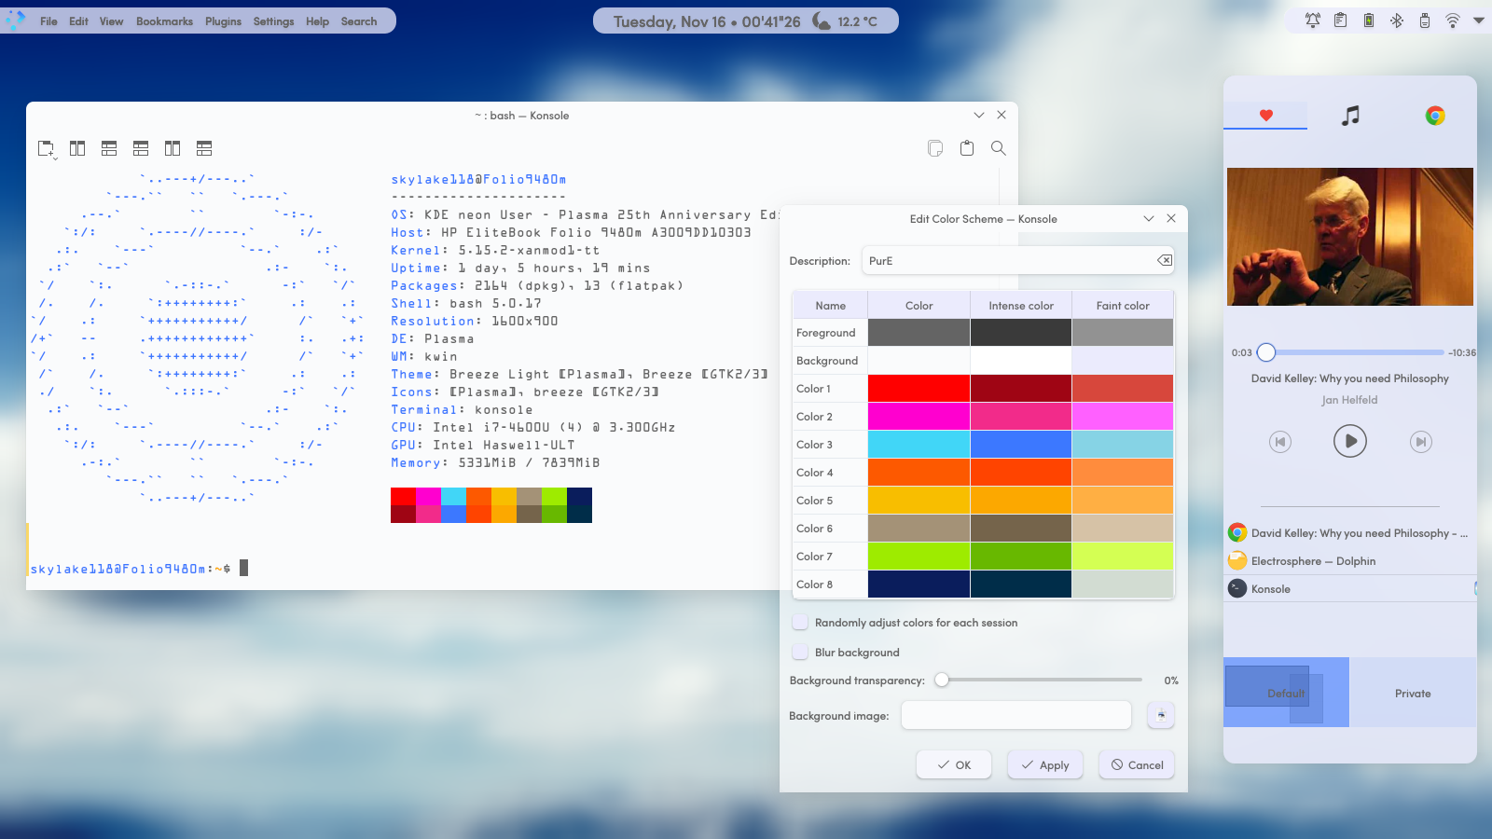Open the Dolphin entry in the window list
Image resolution: width=1492 pixels, height=839 pixels.
(1348, 561)
